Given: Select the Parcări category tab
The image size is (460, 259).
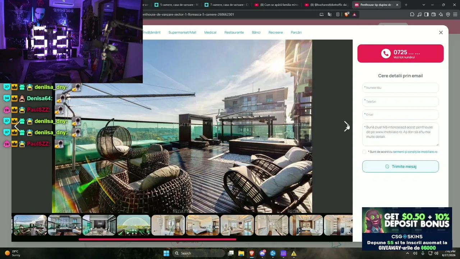Looking at the screenshot, I should click(x=296, y=32).
